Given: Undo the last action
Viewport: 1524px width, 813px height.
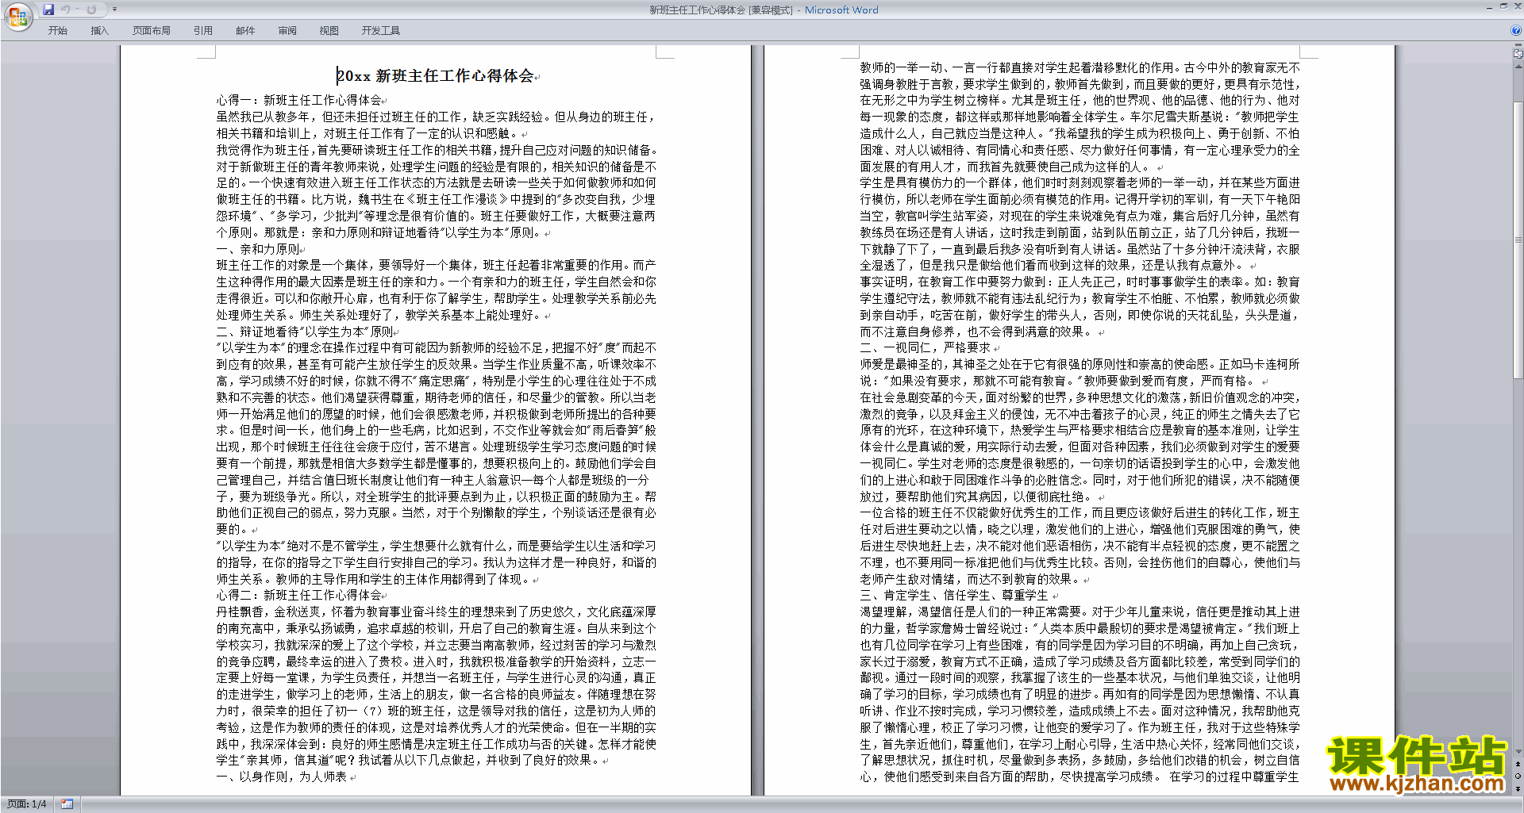Looking at the screenshot, I should [66, 10].
